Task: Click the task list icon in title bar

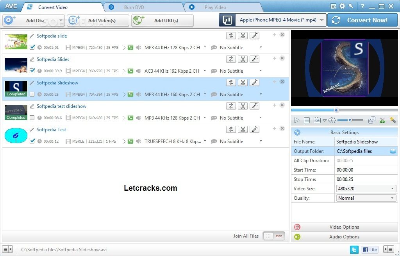Action: click(333, 6)
